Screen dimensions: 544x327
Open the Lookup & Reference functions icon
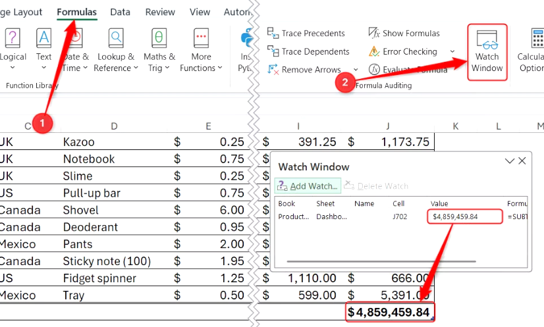116,38
